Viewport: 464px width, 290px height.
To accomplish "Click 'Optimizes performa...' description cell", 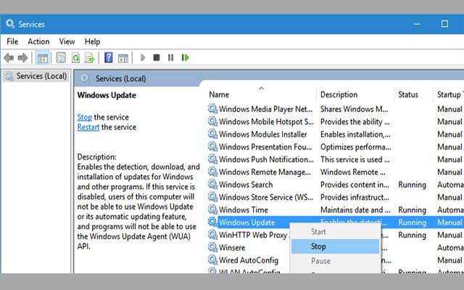I will point(355,146).
